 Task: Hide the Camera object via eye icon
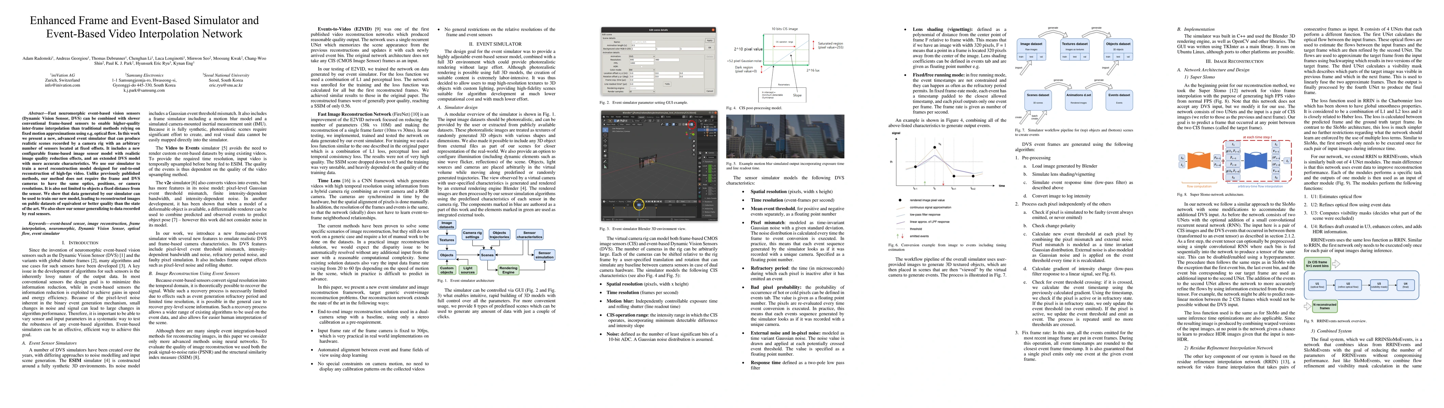click(x=715, y=130)
